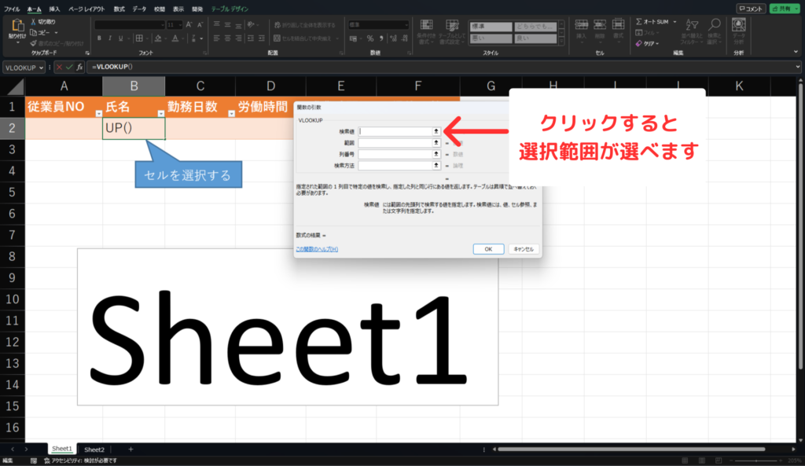805x466 pixels.
Task: Click the comma style icon
Action: coord(381,39)
